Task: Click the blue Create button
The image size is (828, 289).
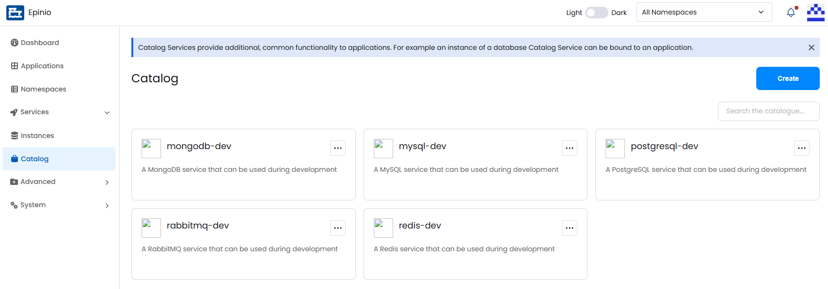Action: point(788,78)
